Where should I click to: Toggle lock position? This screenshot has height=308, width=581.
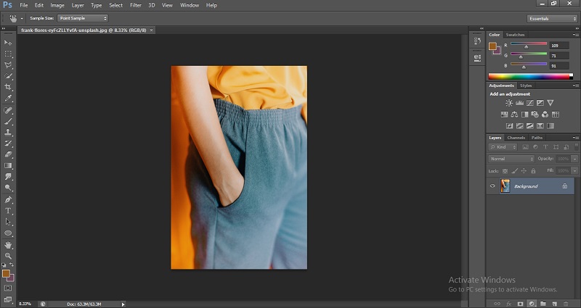(524, 171)
